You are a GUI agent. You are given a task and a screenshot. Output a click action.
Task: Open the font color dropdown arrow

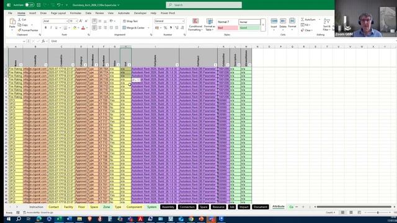(x=87, y=28)
